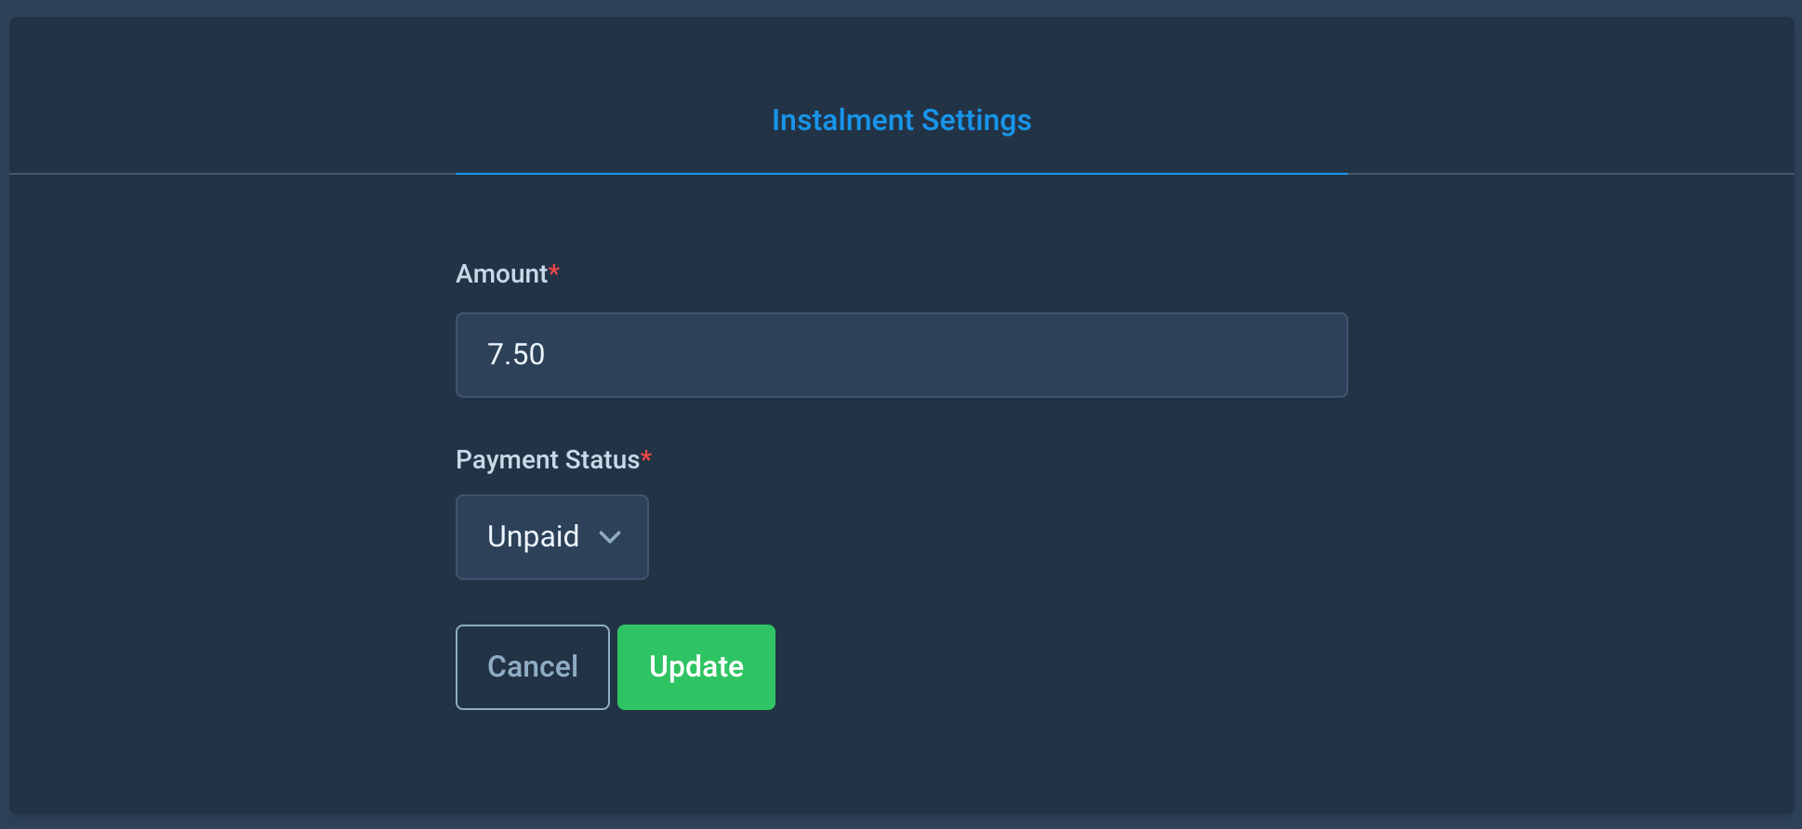Click the red asterisk next to Payment Status

tap(646, 456)
